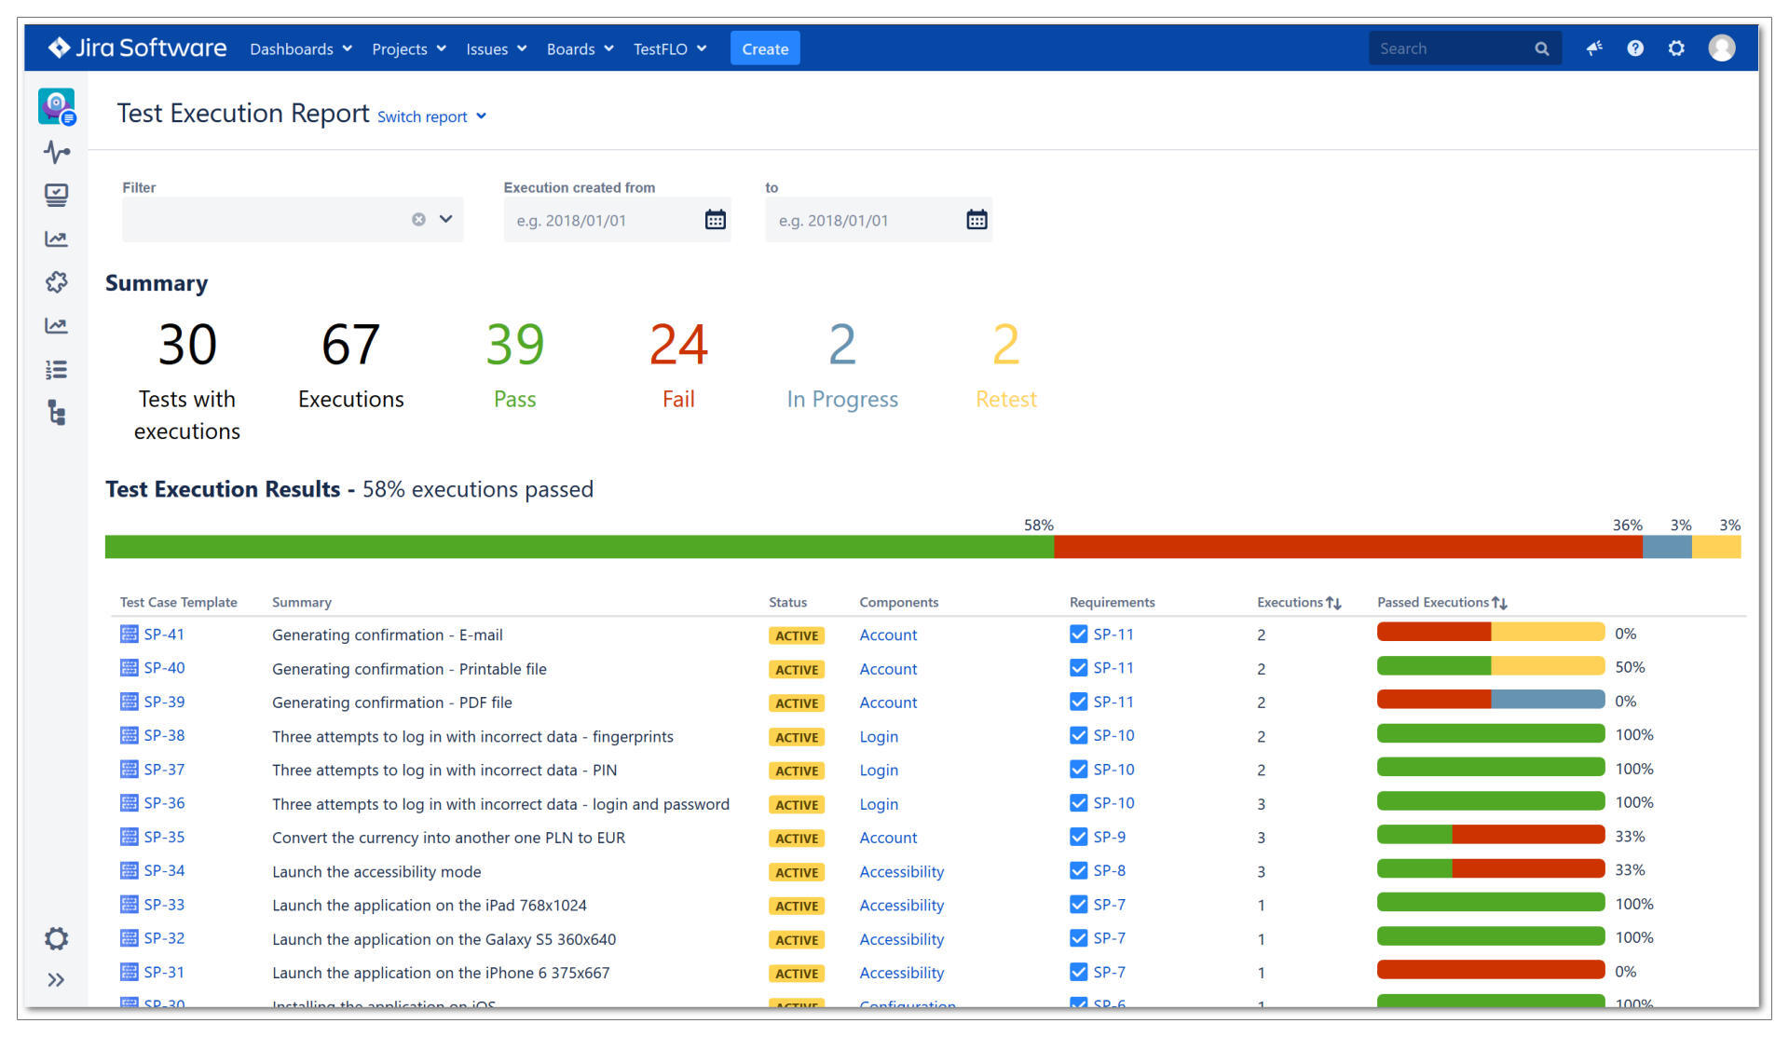This screenshot has height=1037, width=1789.
Task: Expand the Boards menu
Action: pos(580,48)
